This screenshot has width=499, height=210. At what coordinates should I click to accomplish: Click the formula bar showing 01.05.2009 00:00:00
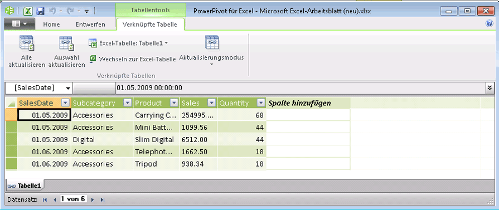(x=300, y=88)
